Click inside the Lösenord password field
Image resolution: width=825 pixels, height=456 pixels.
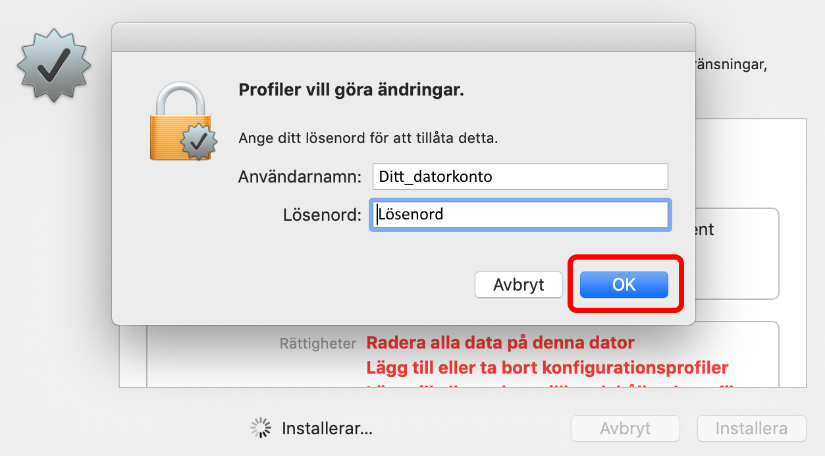pyautogui.click(x=520, y=215)
